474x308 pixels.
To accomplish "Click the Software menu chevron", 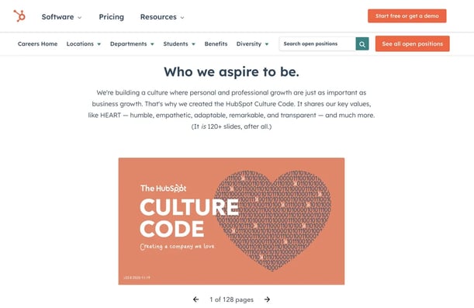I will 79,18.
